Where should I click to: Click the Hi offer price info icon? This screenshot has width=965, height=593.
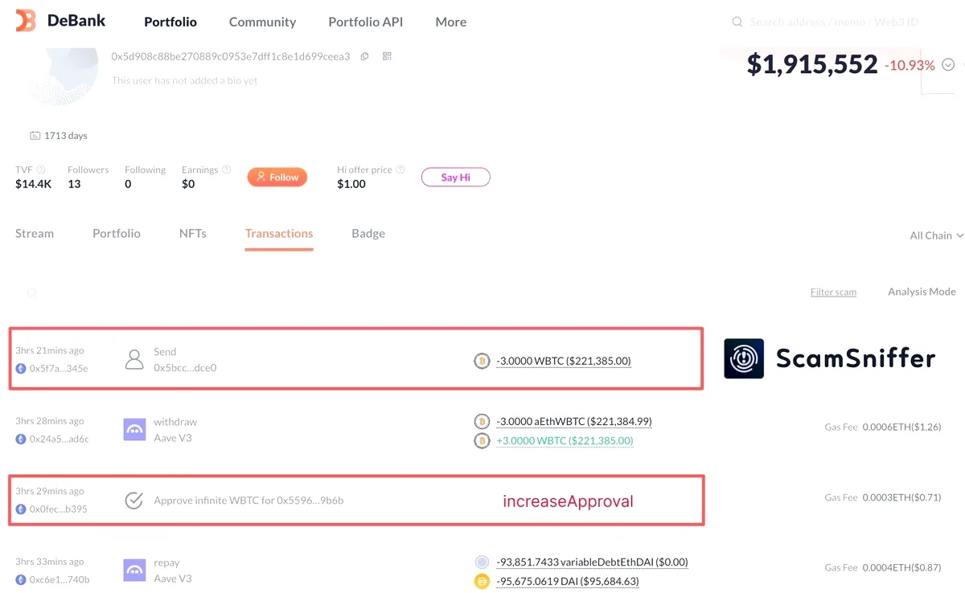tap(400, 170)
